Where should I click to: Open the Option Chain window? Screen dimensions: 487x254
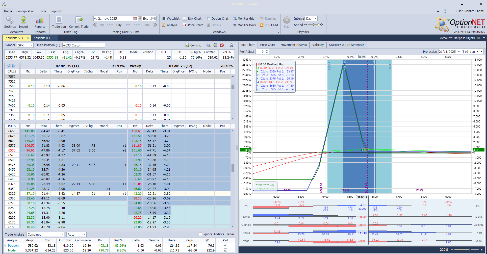coord(218,19)
